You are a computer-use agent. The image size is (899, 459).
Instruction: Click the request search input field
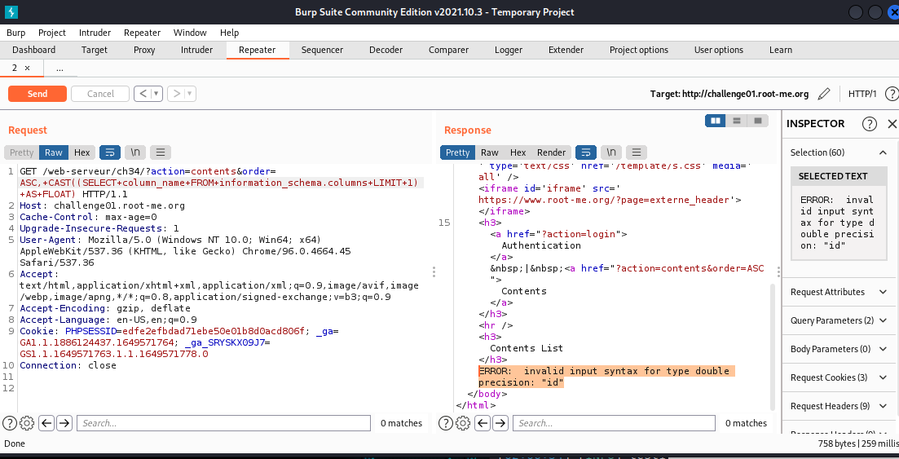[223, 423]
